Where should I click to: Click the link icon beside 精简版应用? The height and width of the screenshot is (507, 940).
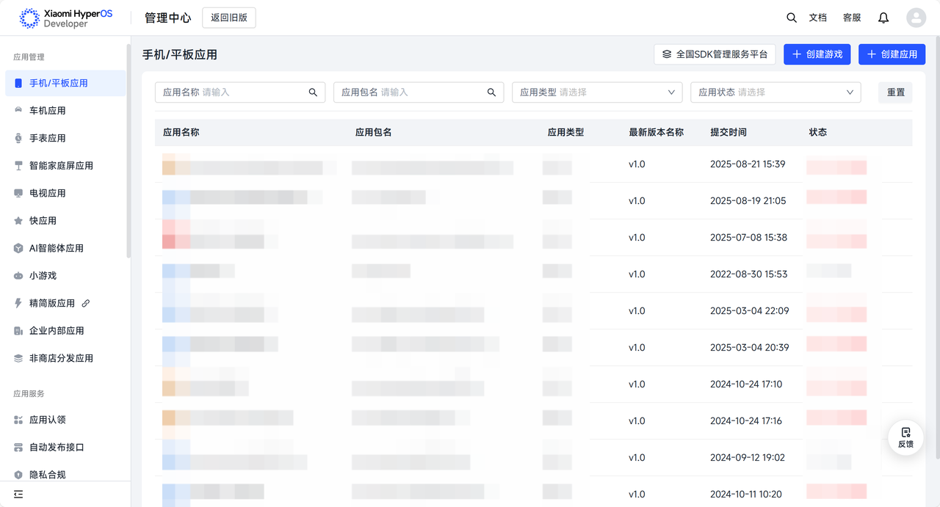86,303
